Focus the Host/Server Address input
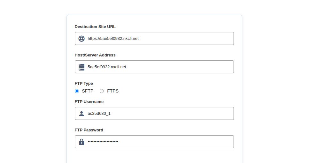The height and width of the screenshot is (163, 317). pos(160,67)
